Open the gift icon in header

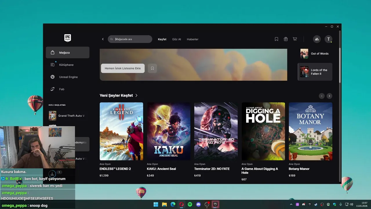(x=286, y=39)
